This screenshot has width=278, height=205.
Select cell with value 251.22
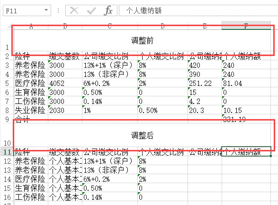pos(205,83)
